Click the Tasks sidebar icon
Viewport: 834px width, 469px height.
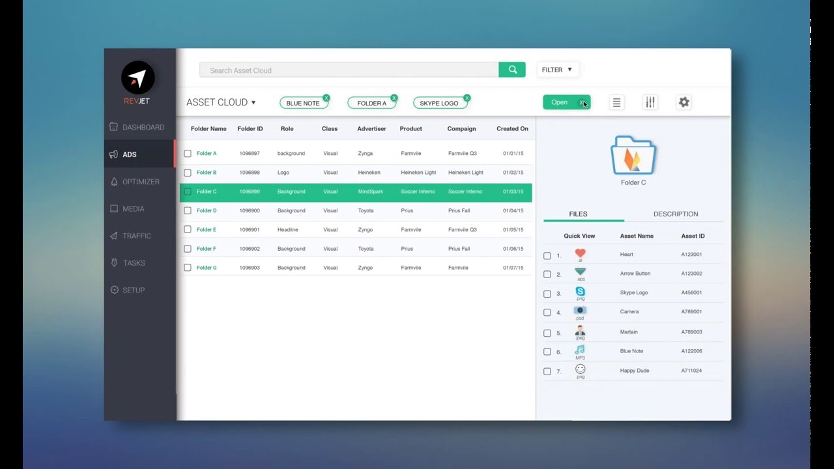click(x=115, y=263)
